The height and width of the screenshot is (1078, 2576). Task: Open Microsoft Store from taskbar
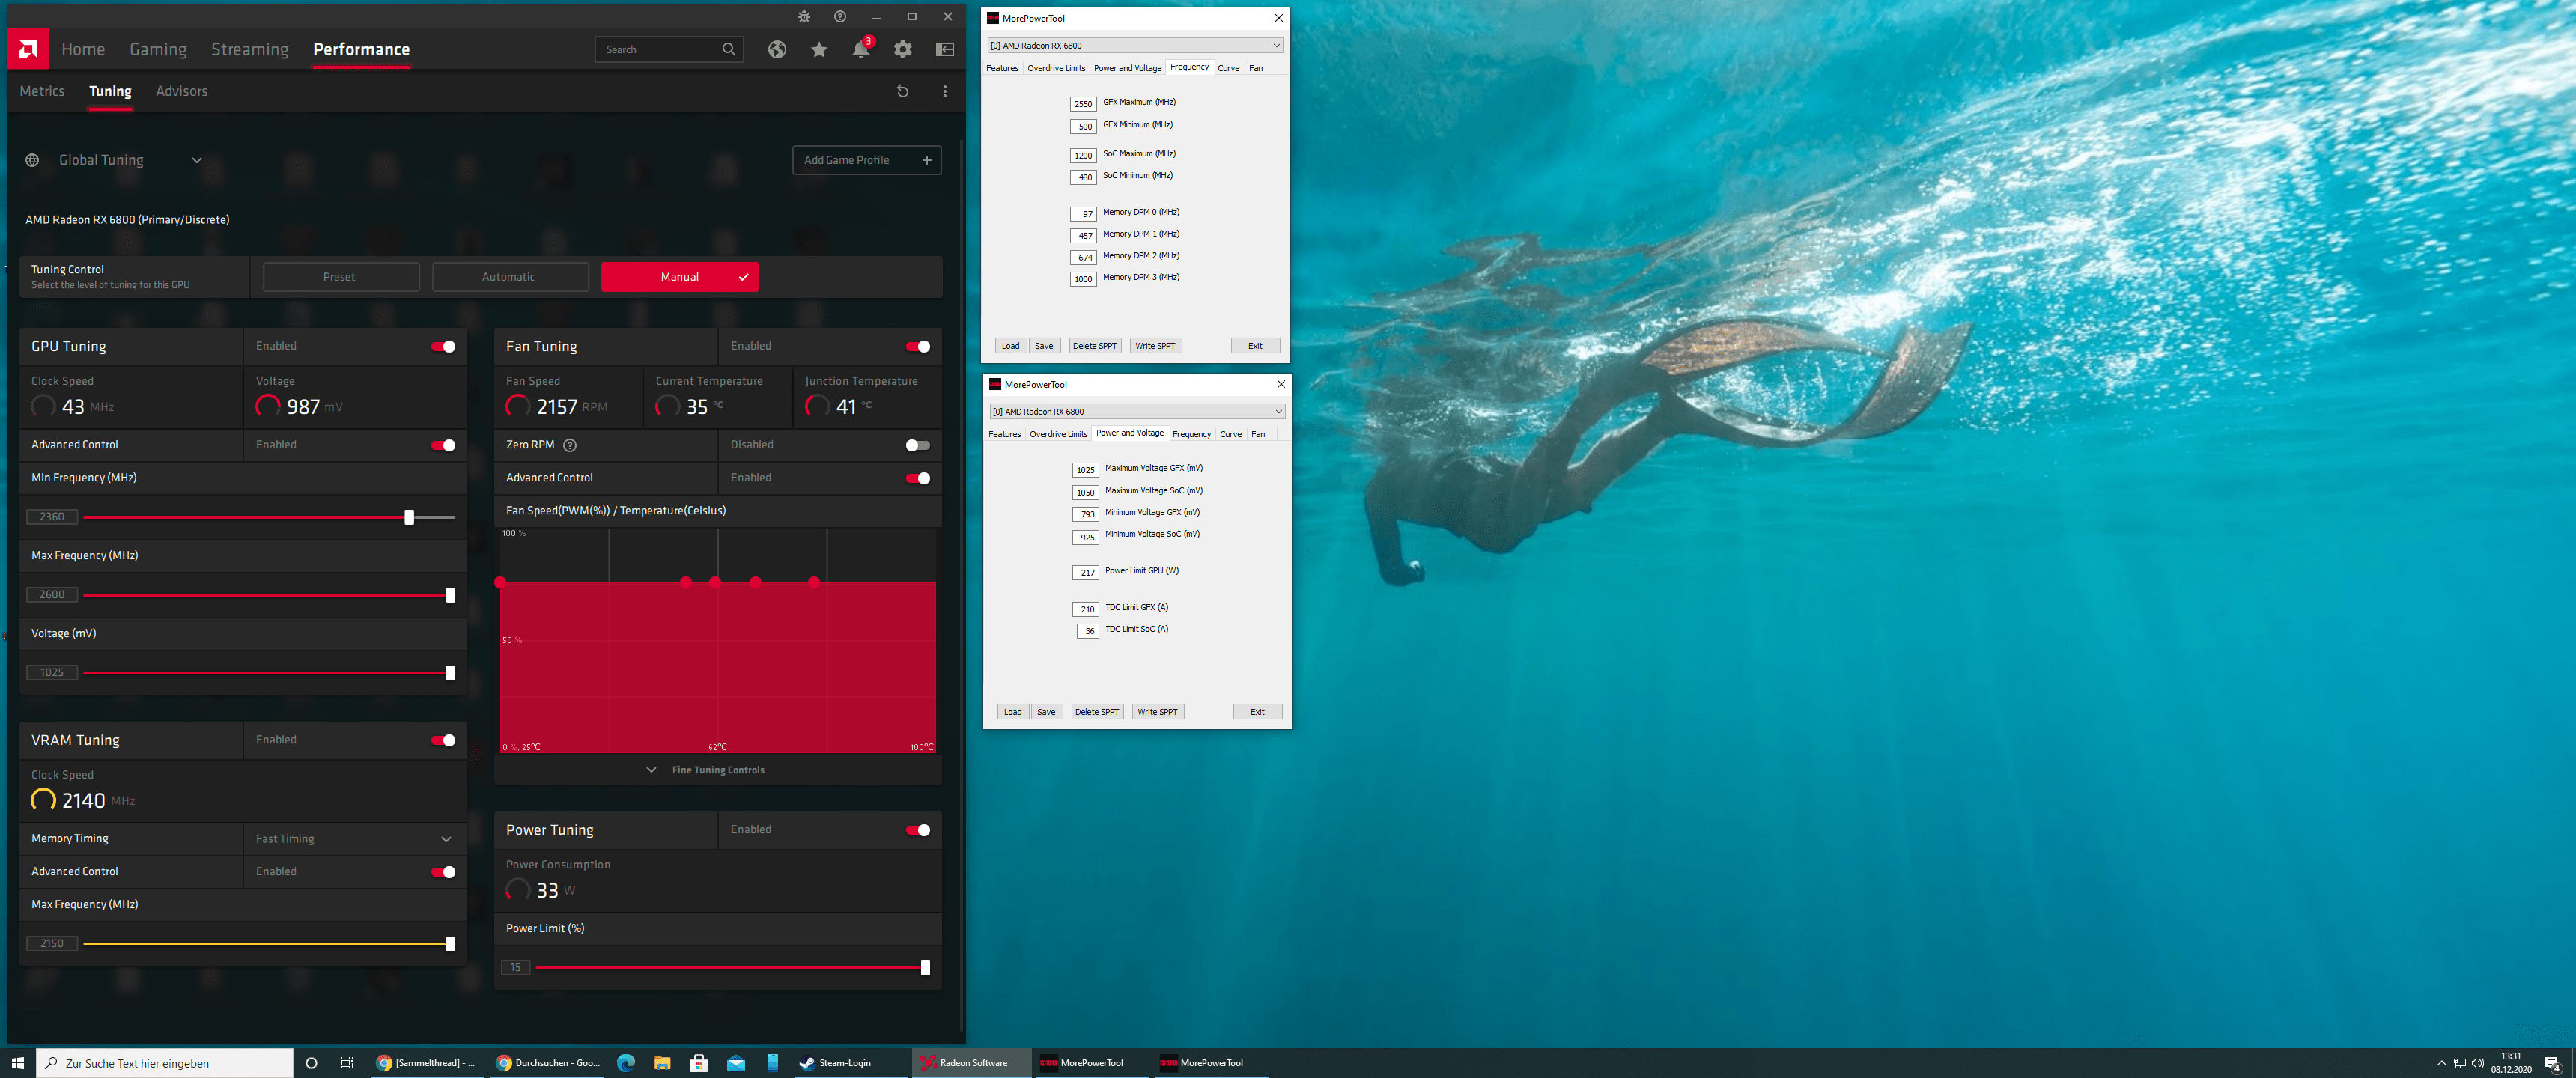pos(699,1063)
